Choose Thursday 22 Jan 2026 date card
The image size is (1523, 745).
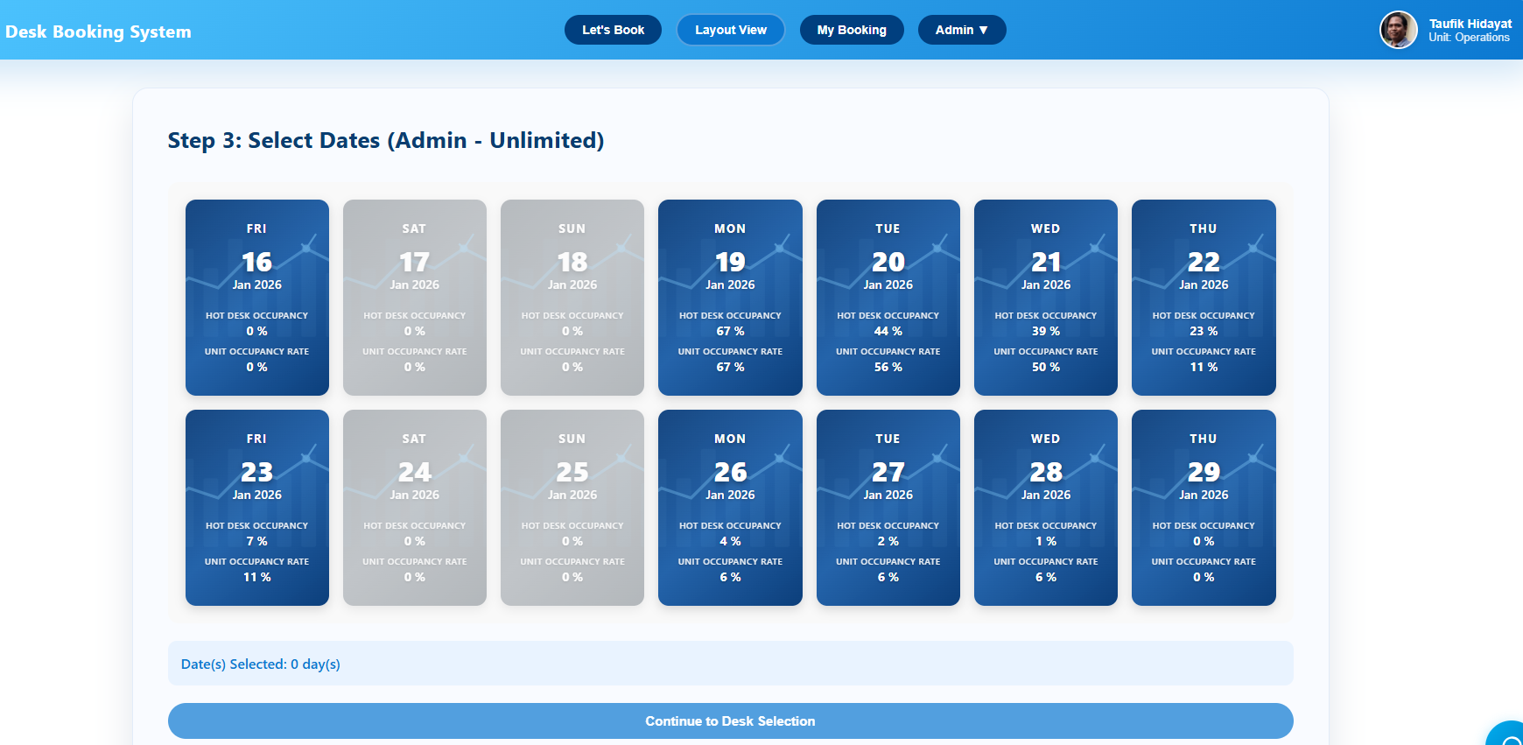click(x=1203, y=297)
